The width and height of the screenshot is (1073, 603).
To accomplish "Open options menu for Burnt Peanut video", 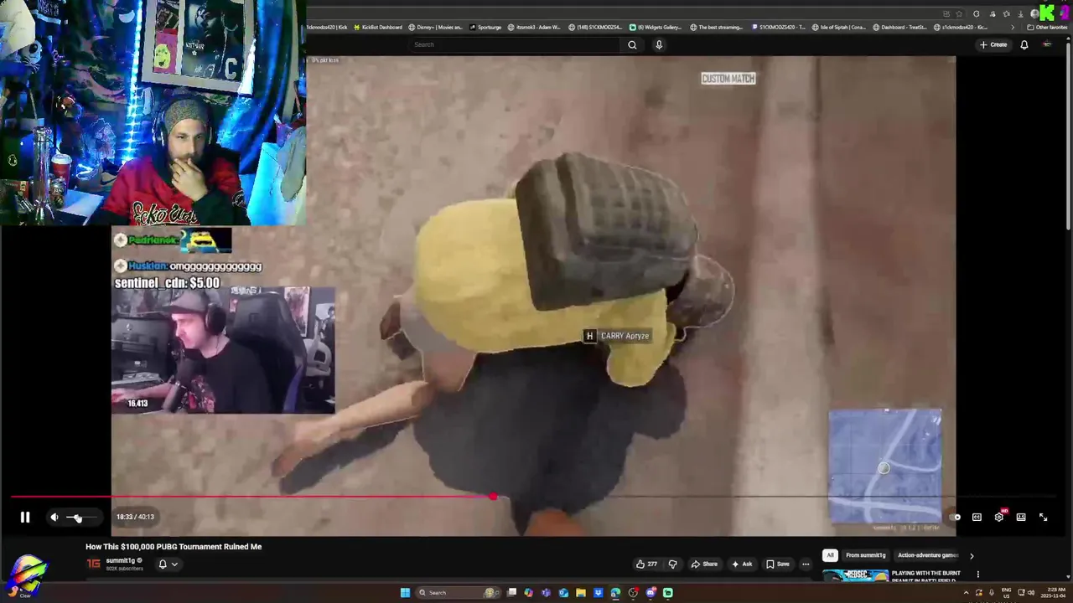I will point(977,575).
